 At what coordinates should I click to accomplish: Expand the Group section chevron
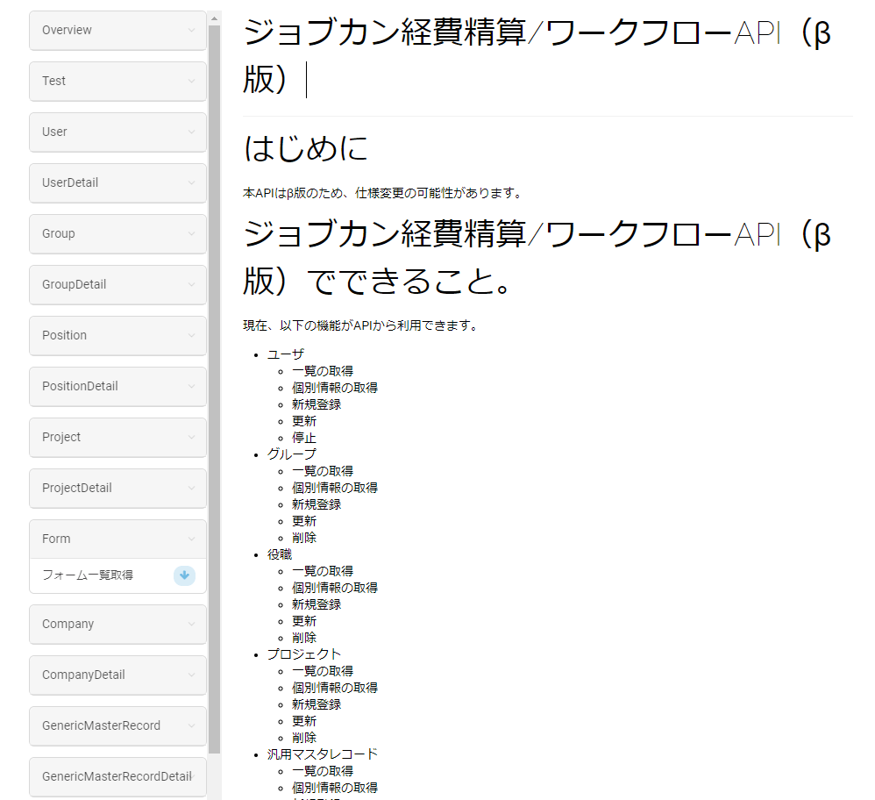coord(191,233)
